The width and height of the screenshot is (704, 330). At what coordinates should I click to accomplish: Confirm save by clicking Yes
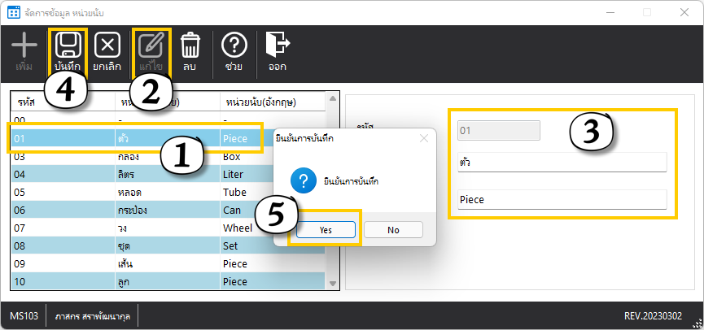(326, 230)
